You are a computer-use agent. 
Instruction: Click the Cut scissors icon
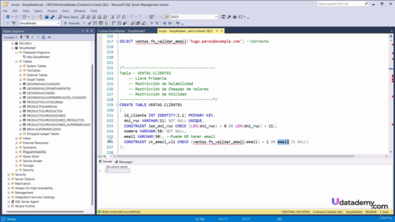[x=112, y=17]
